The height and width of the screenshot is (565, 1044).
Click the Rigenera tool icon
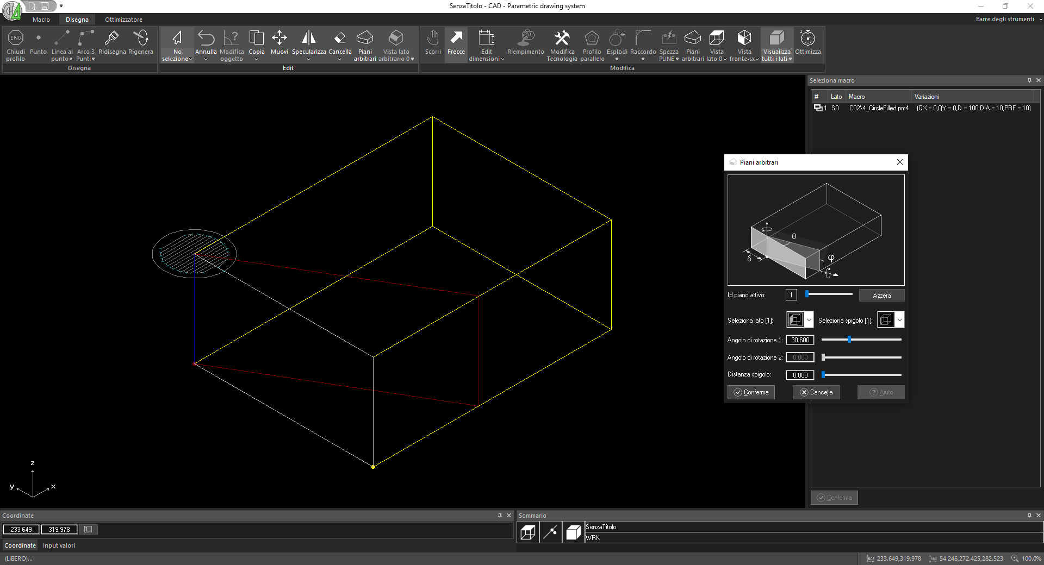click(141, 38)
